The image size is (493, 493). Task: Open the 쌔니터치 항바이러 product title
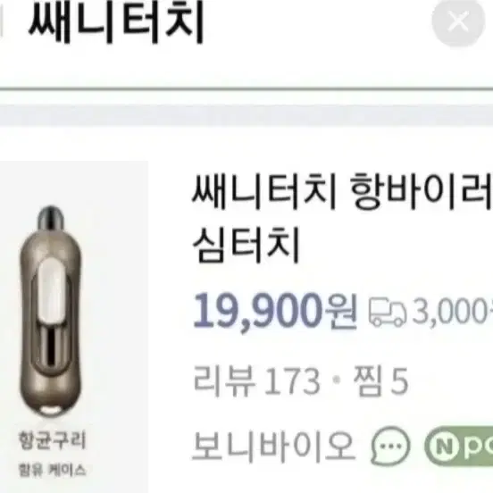342,192
